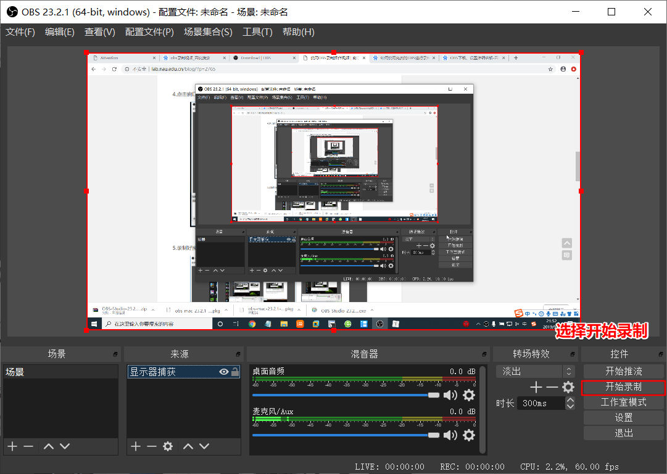
Task: Move scene up with arrow
Action: pyautogui.click(x=49, y=446)
